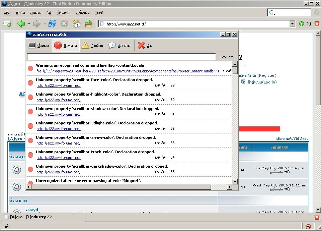The image size is (322, 231).
Task: Open the downloads toolbar icon
Action: pyautogui.click(x=88, y=24)
